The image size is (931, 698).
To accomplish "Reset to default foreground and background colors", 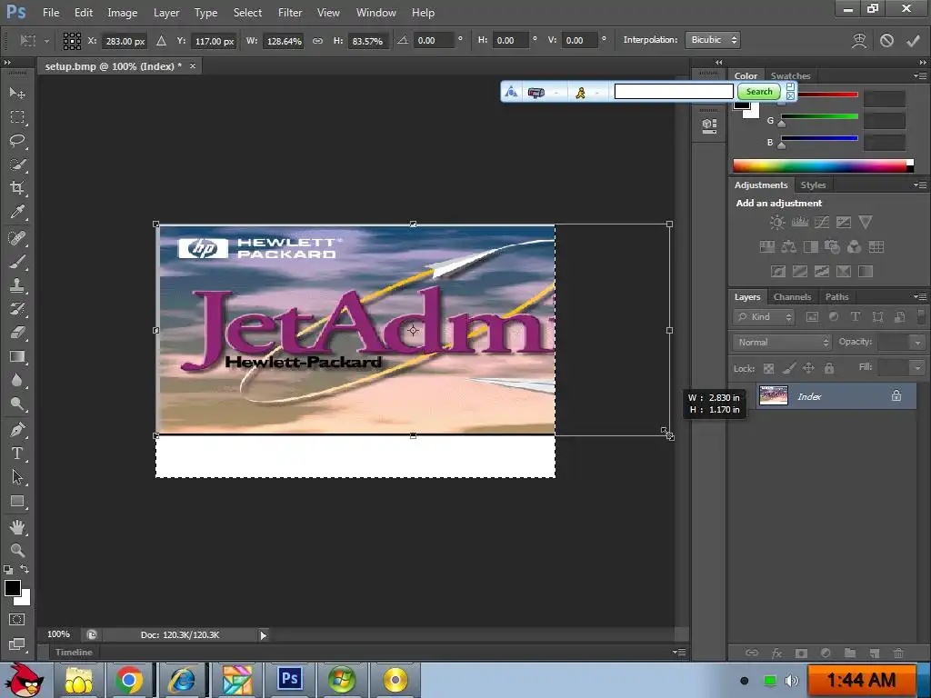I will click(x=8, y=570).
